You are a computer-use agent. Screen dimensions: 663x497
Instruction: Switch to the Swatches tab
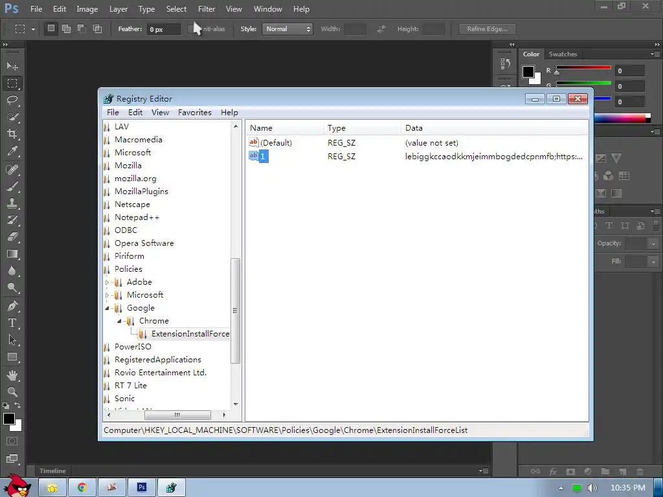(x=563, y=54)
